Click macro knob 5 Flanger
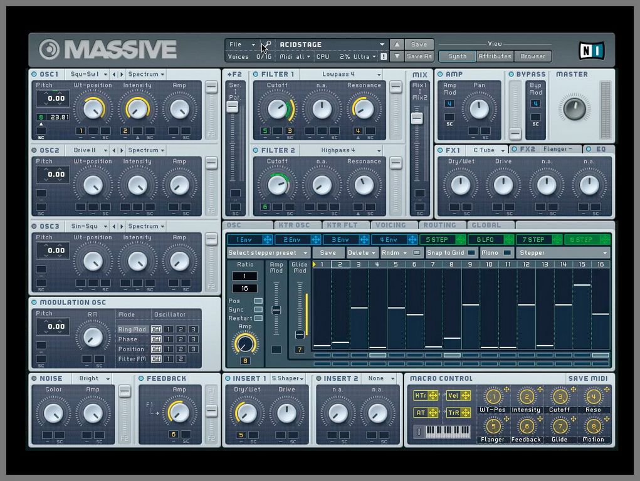 click(493, 427)
